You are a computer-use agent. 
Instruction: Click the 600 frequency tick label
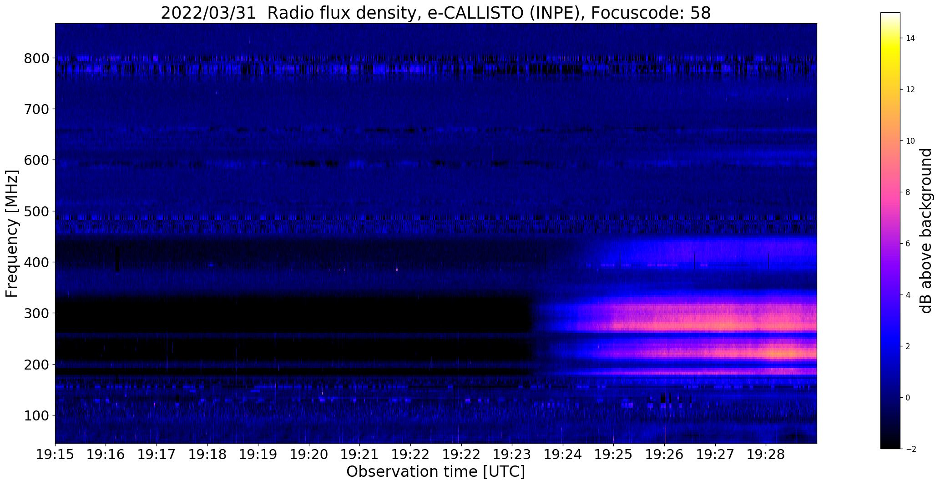[36, 160]
